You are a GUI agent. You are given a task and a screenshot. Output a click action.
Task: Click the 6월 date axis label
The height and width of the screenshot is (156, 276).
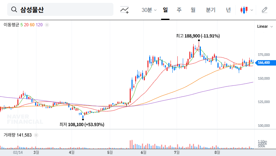tap(143, 152)
